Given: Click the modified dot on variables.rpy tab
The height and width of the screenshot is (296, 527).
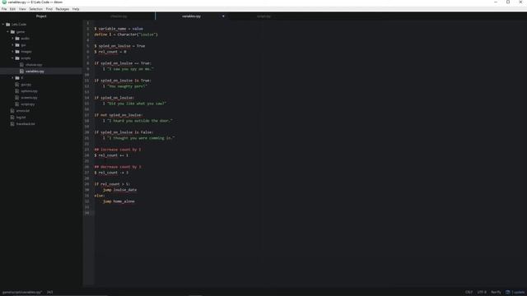Looking at the screenshot, I should point(223,16).
